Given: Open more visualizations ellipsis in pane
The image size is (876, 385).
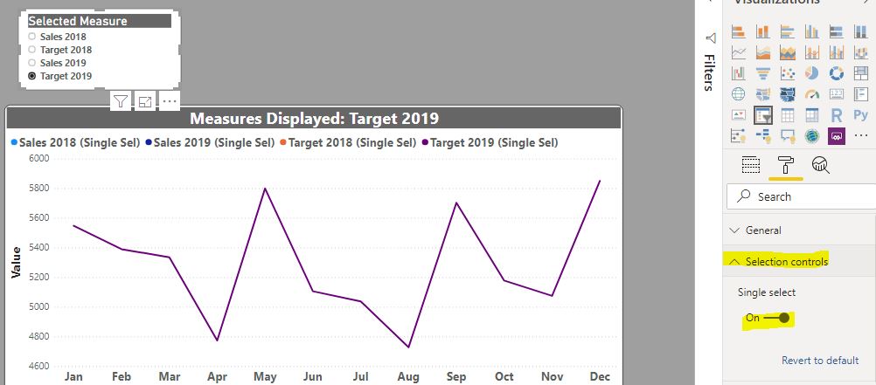Looking at the screenshot, I should [x=861, y=135].
